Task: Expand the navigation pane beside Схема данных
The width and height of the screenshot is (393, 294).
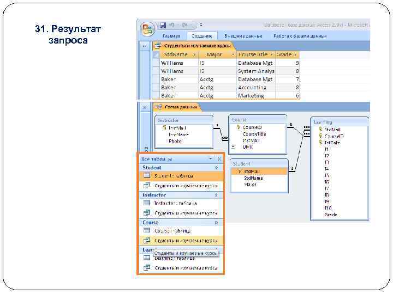Action: pyautogui.click(x=145, y=107)
